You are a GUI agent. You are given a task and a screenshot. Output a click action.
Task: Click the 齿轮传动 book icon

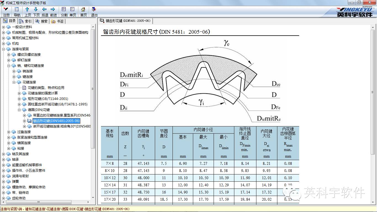pos(8,198)
